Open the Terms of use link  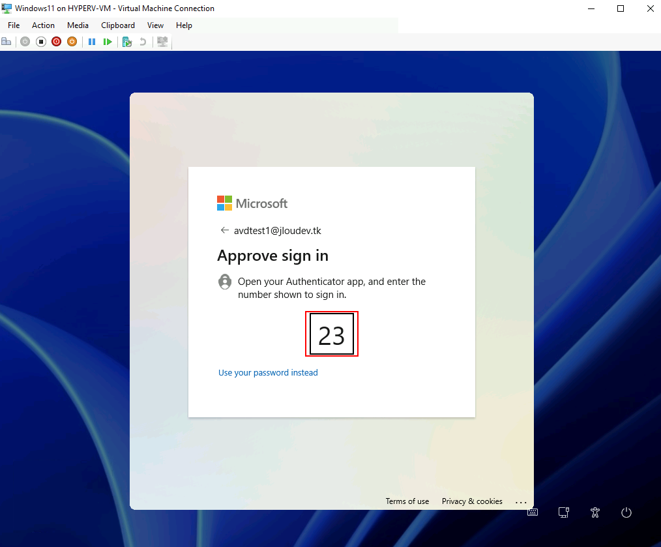(407, 501)
